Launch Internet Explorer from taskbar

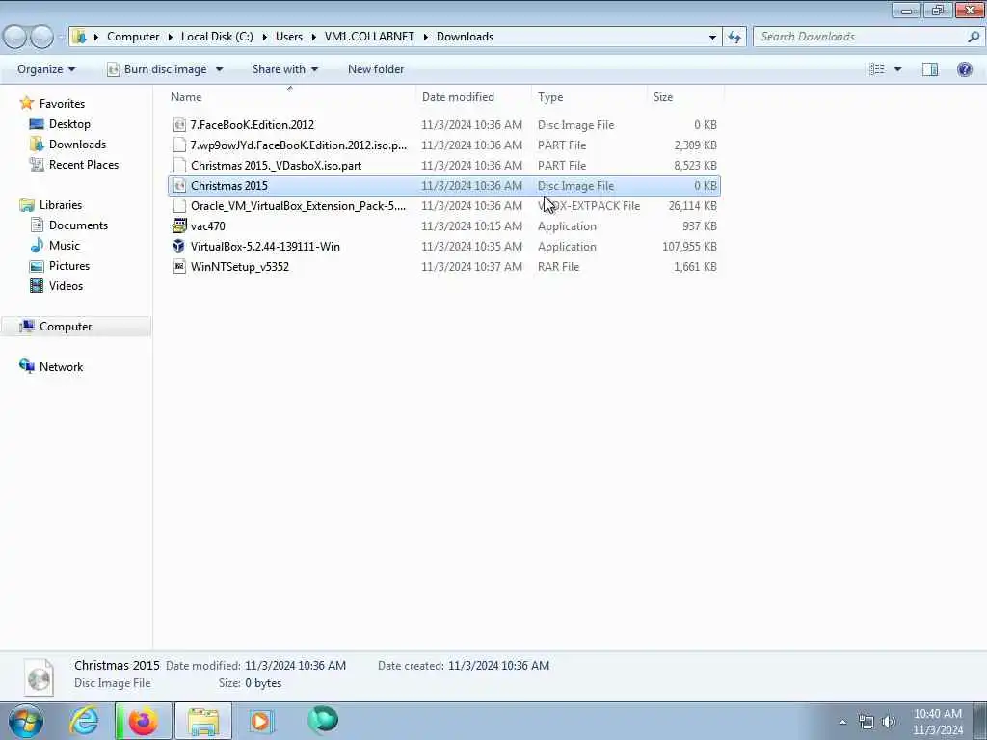84,721
